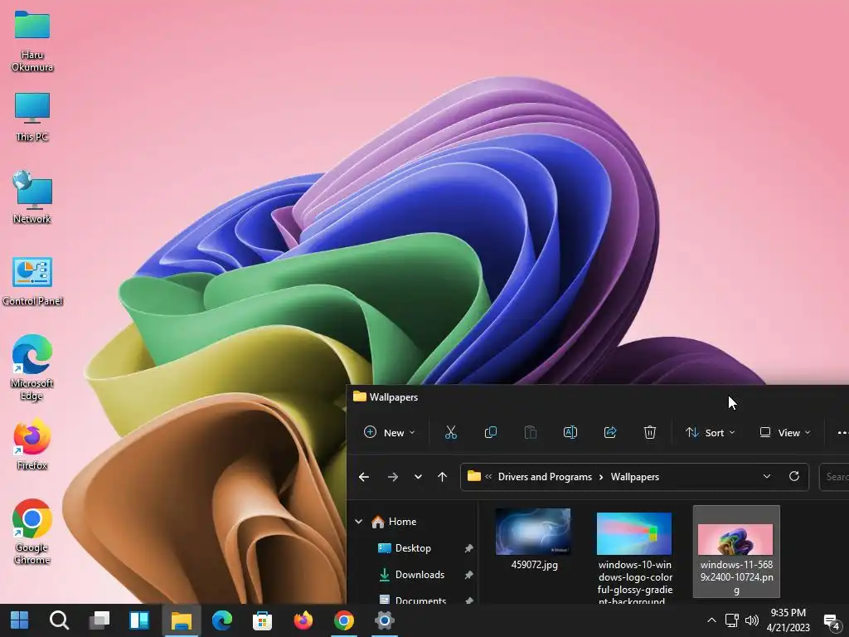The height and width of the screenshot is (637, 849).
Task: Click the Paste clipboard icon in toolbar
Action: [x=530, y=432]
